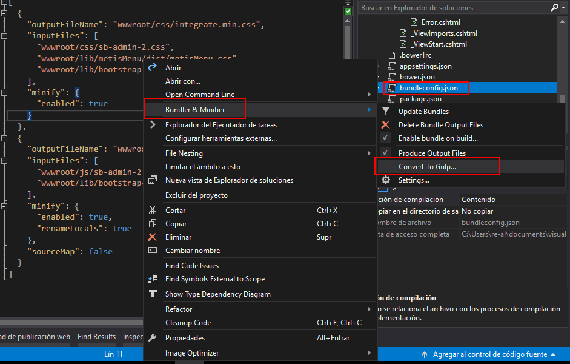
Task: Click the Error.cshtml file icon
Action: point(414,22)
